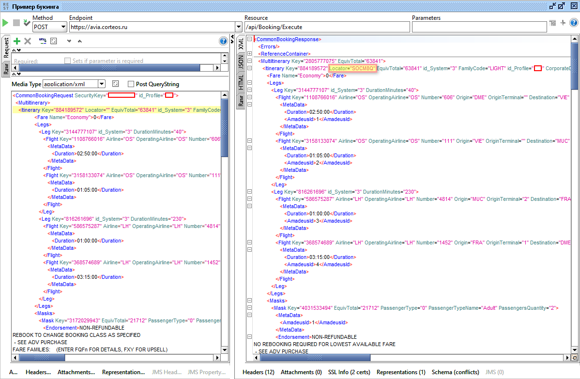Enable the Post QueryString checkbox
The image size is (580, 379).
point(131,84)
